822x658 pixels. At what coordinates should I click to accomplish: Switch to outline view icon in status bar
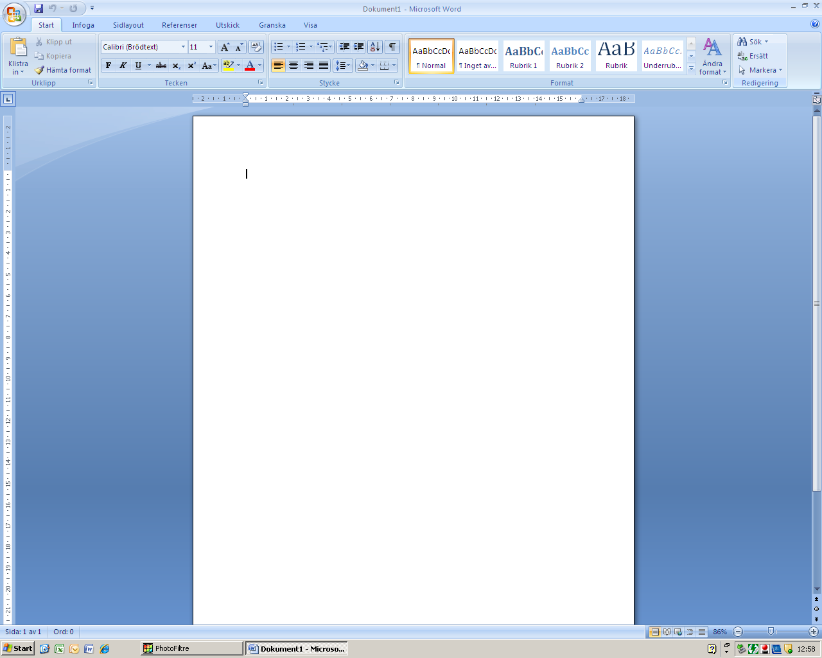[x=690, y=632]
